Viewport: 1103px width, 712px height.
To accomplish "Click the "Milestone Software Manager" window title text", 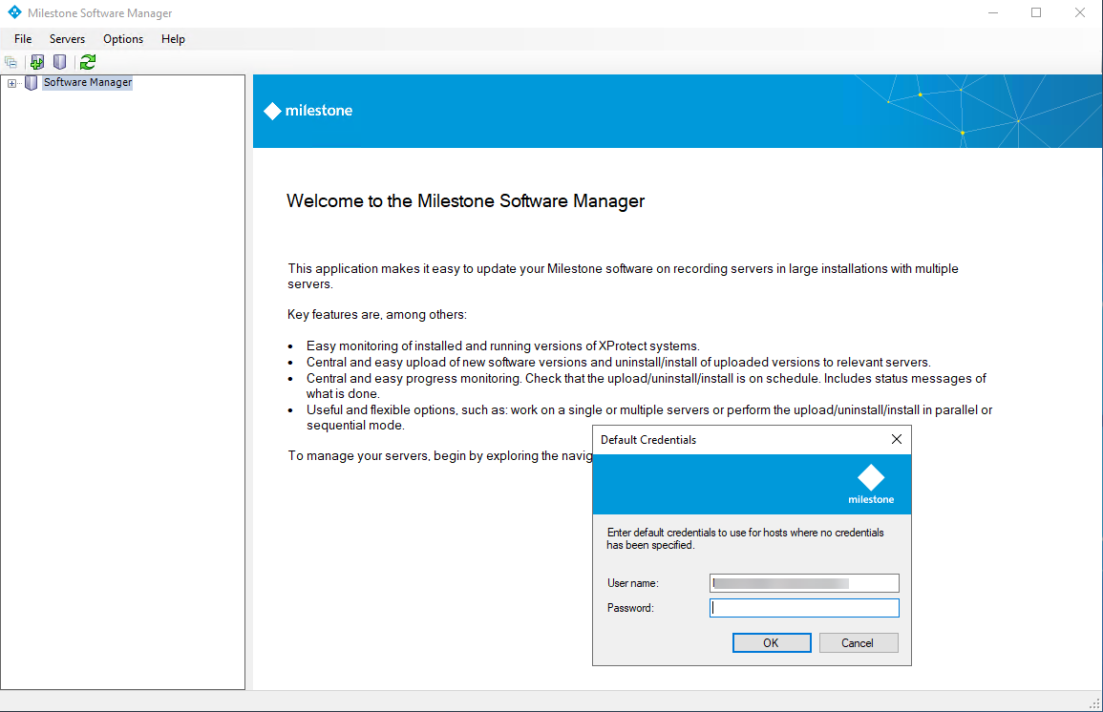I will (x=100, y=13).
